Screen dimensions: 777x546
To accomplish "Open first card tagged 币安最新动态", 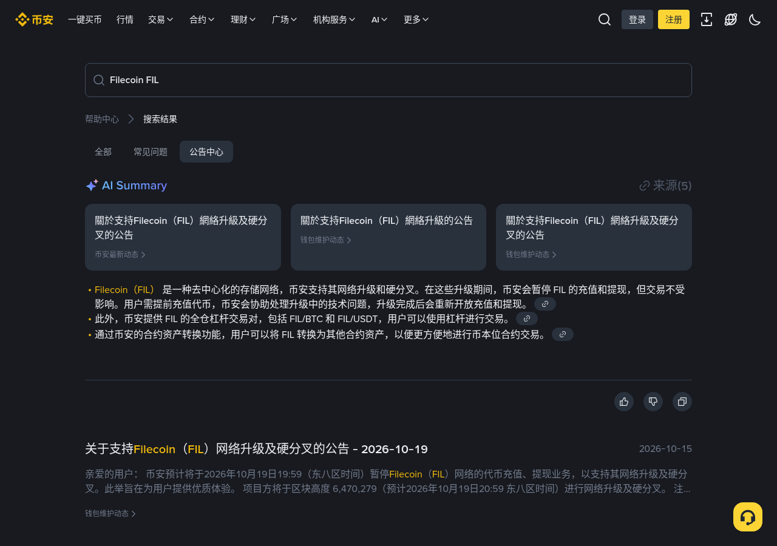I will (183, 237).
